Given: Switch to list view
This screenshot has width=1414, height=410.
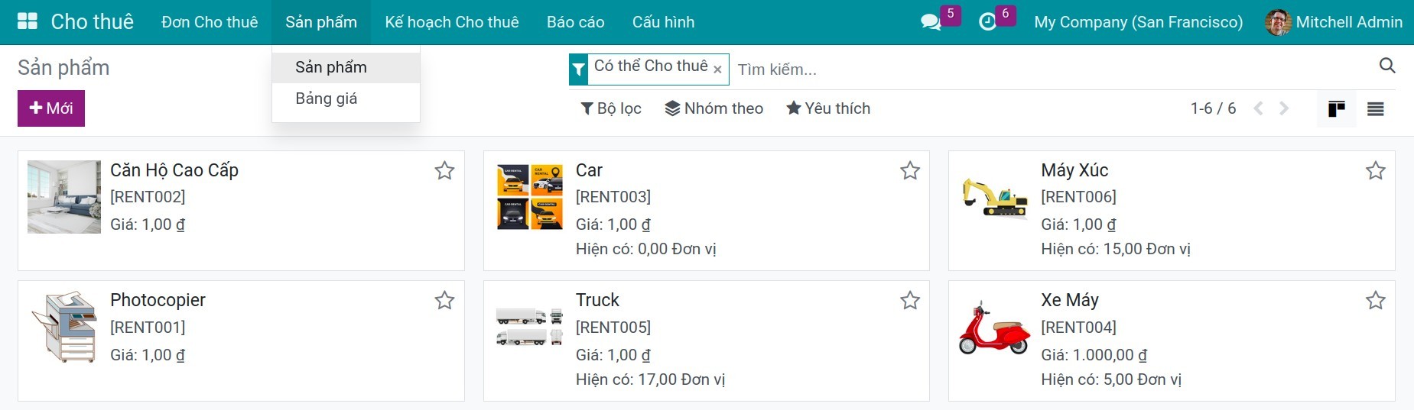Looking at the screenshot, I should point(1375,109).
